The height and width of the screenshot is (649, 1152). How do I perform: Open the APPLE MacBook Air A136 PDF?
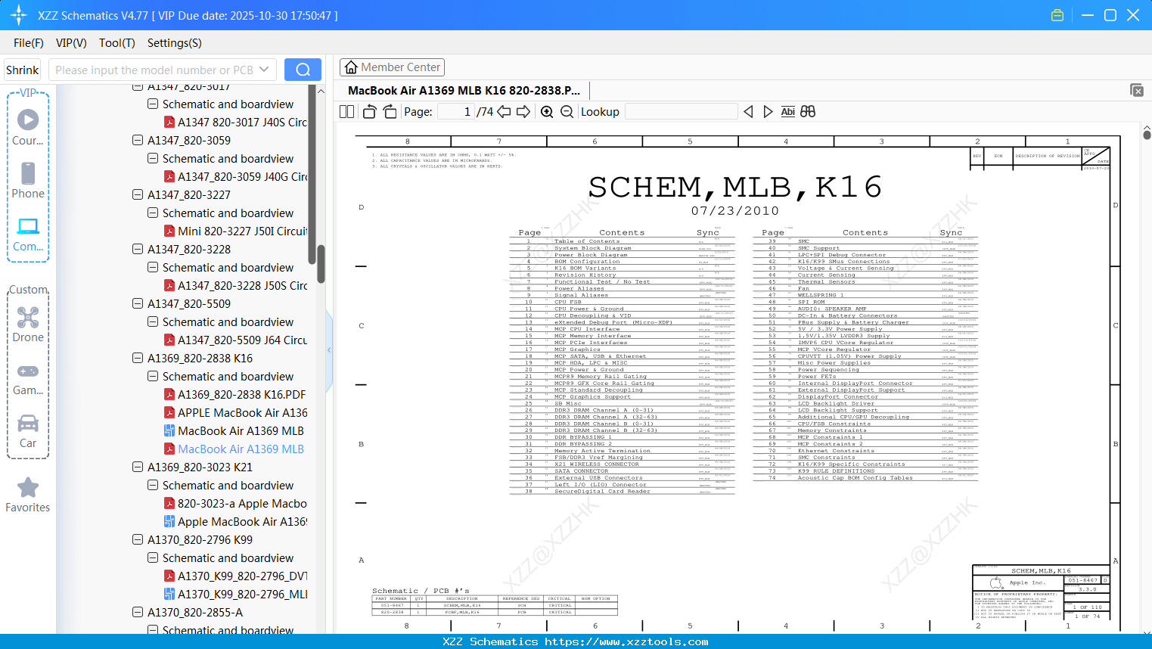pyautogui.click(x=243, y=413)
